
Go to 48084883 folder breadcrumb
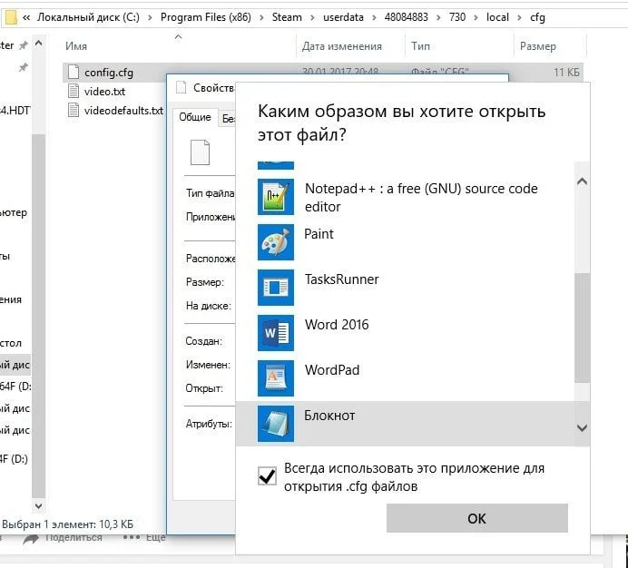click(407, 17)
